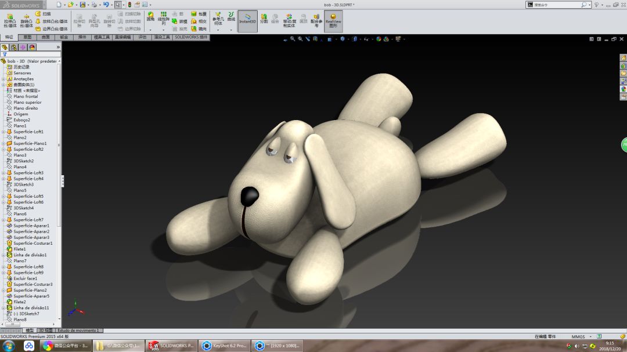Toggle the Instant3D mode button
This screenshot has height=352, width=627.
[x=247, y=19]
